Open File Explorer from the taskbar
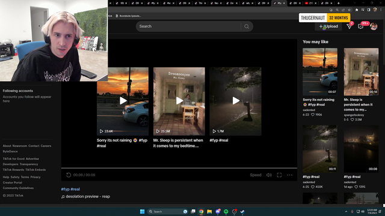This screenshot has height=216, width=385. click(x=209, y=212)
